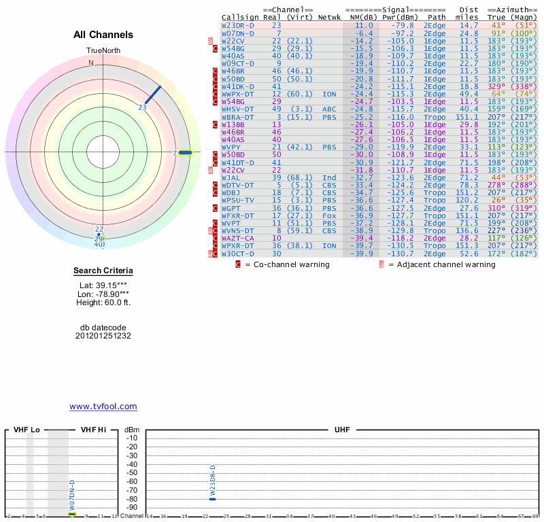The image size is (544, 522).
Task: Click the W23DR-D signal marker in the UHF chart
Action: (212, 499)
